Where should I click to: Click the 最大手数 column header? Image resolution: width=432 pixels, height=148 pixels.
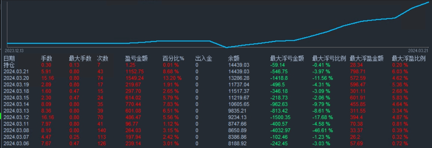click(x=80, y=58)
